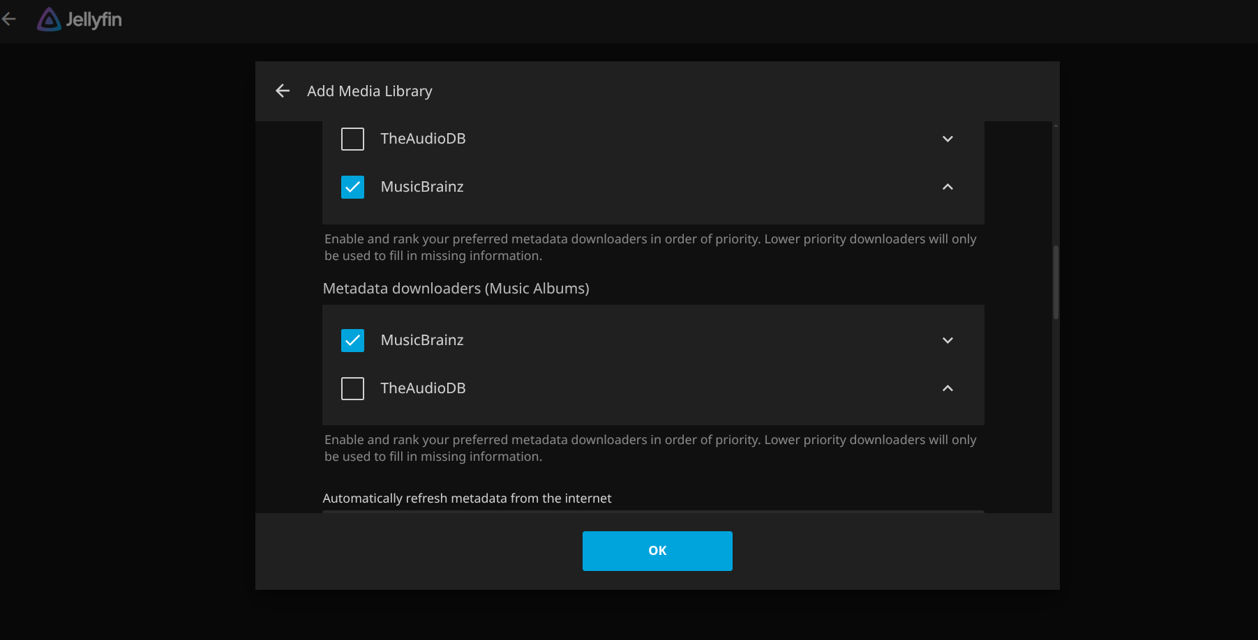Viewport: 1258px width, 640px height.
Task: Move MusicBrainz up in list above Music Albums
Action: pyautogui.click(x=948, y=187)
